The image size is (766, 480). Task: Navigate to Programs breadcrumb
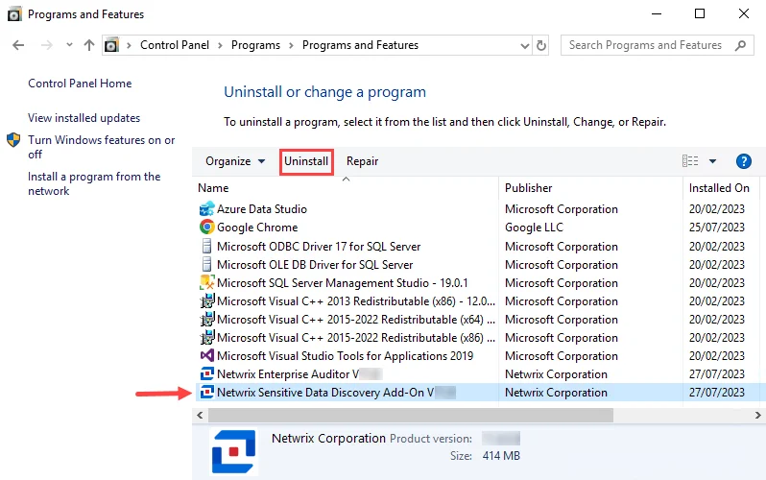click(x=255, y=45)
